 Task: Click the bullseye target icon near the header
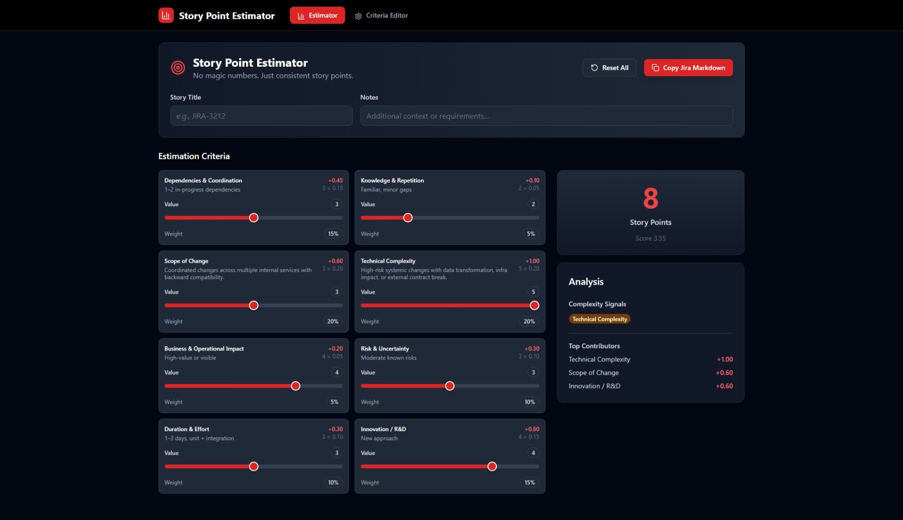coord(178,67)
